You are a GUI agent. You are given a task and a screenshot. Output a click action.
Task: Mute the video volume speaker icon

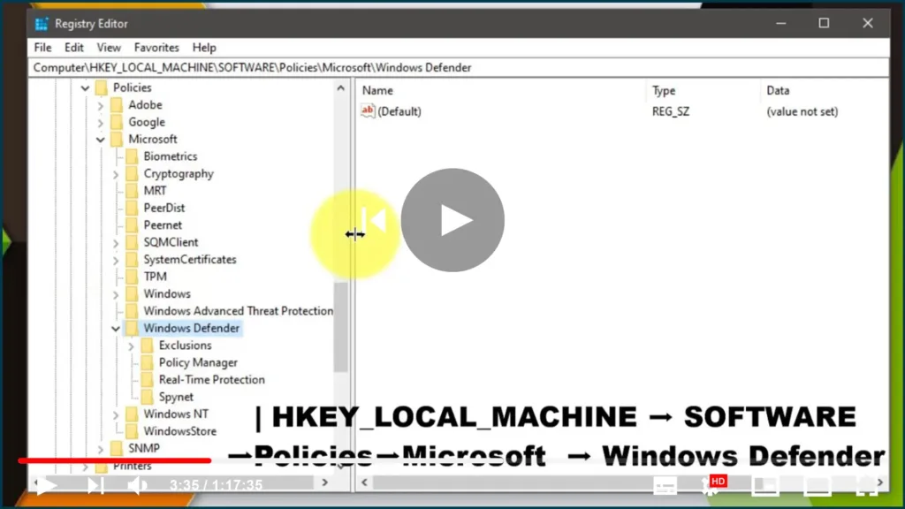pyautogui.click(x=137, y=485)
